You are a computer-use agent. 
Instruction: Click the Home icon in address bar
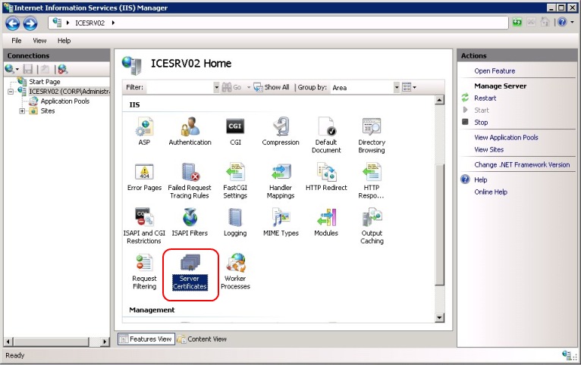click(545, 23)
